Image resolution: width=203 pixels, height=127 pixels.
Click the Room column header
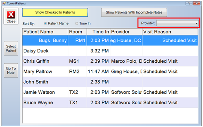(x=77, y=32)
